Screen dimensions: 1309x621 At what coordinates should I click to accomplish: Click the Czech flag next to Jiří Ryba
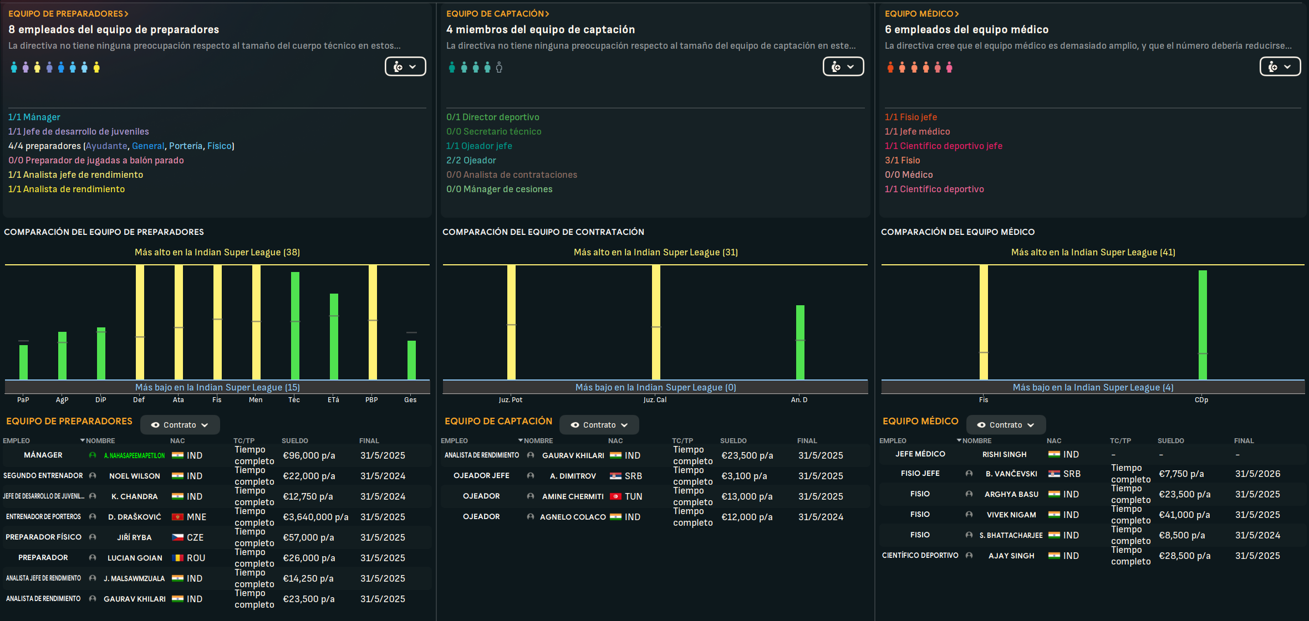pyautogui.click(x=177, y=537)
